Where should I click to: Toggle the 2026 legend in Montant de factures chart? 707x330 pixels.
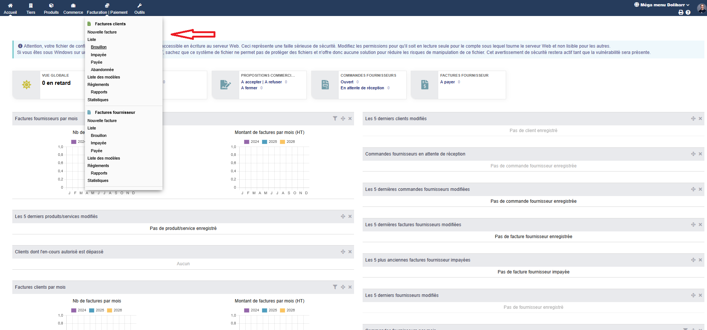pyautogui.click(x=287, y=142)
